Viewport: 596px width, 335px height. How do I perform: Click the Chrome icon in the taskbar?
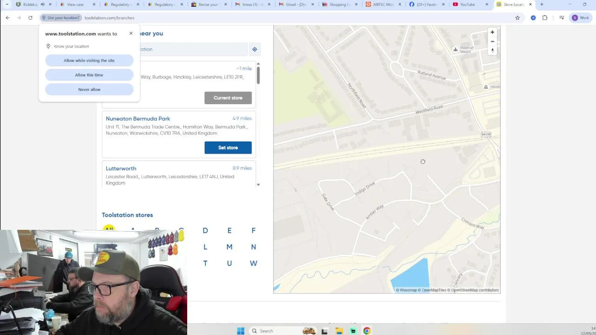click(x=367, y=331)
